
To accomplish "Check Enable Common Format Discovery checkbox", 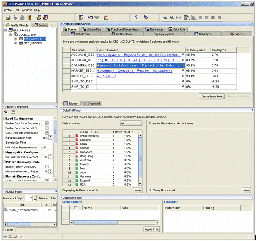I will (x=47, y=128).
